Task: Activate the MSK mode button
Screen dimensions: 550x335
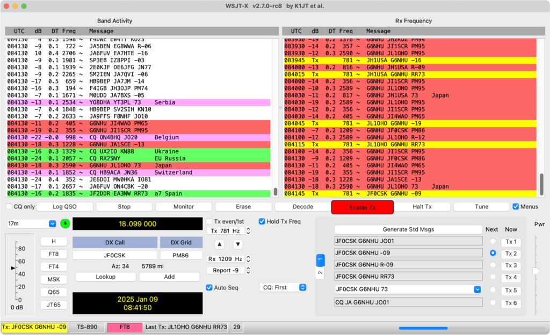Action: (54, 279)
